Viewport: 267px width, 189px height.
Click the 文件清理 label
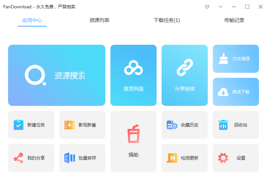pos(241,59)
